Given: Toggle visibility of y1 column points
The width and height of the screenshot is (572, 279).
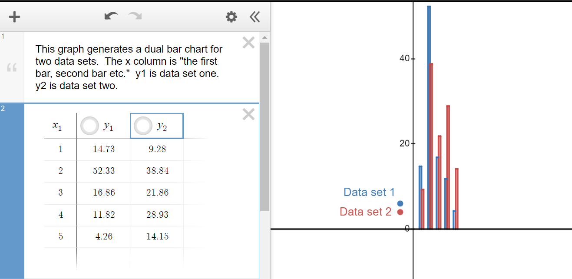Looking at the screenshot, I should tap(90, 126).
